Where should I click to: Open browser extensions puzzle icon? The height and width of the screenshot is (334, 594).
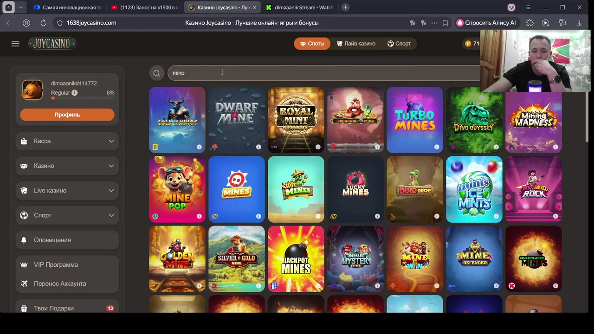530,23
